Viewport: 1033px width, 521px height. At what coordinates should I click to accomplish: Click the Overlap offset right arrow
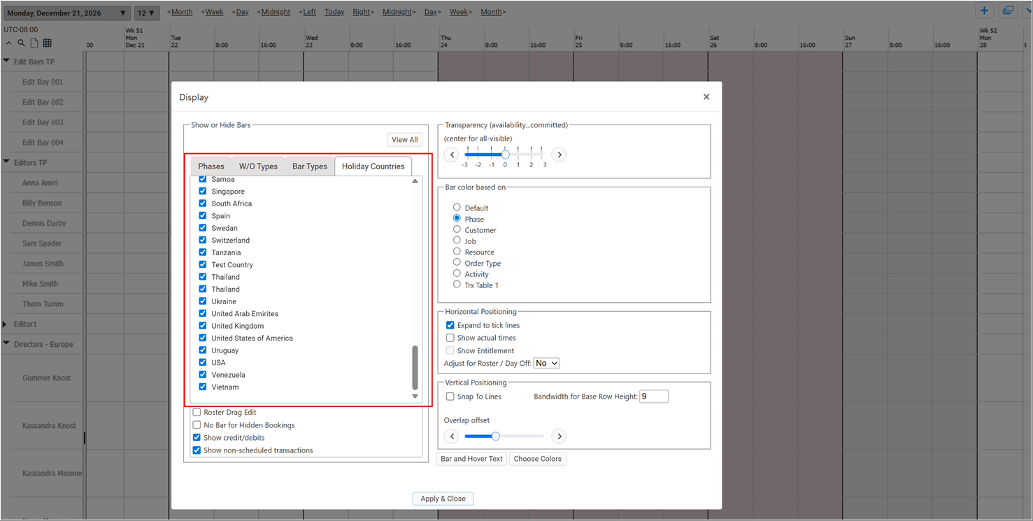click(559, 436)
